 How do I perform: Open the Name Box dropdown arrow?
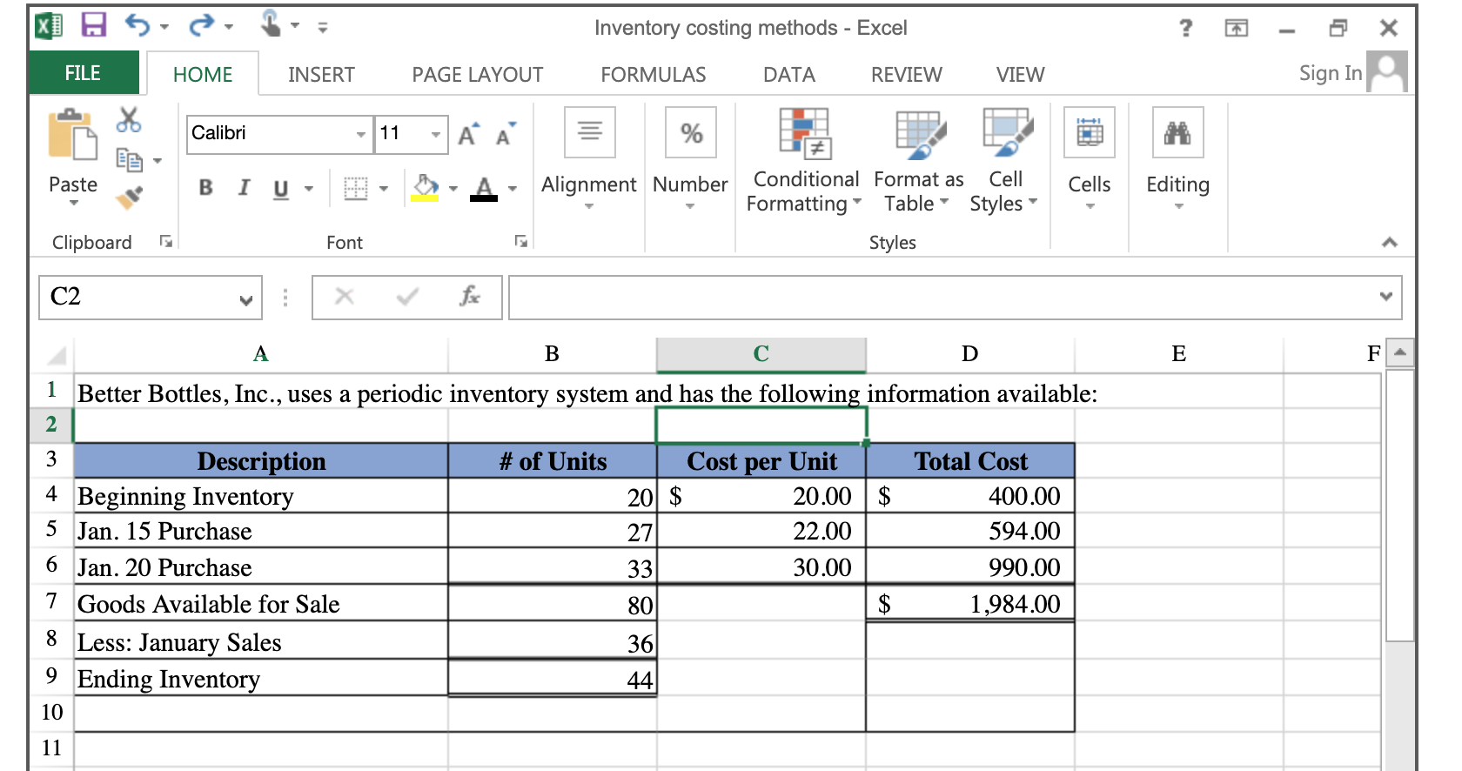tap(246, 299)
